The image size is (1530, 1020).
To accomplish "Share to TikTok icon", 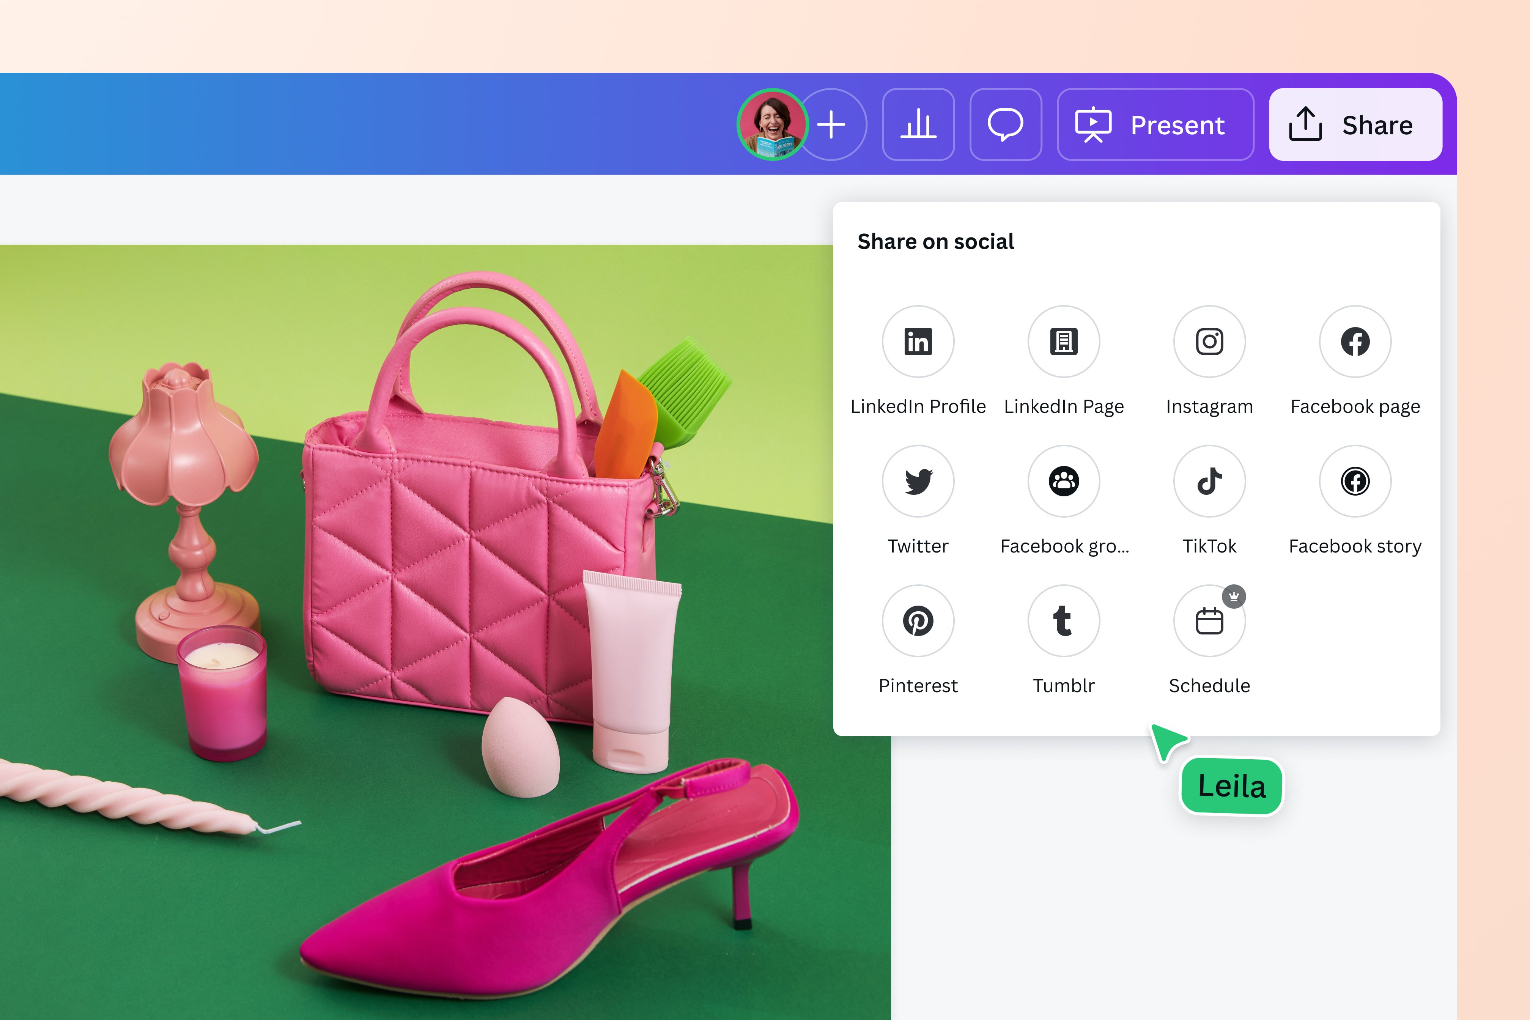I will [1209, 482].
